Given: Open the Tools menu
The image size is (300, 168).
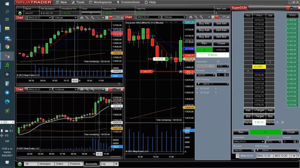Looking at the screenshot, I should (78, 2).
